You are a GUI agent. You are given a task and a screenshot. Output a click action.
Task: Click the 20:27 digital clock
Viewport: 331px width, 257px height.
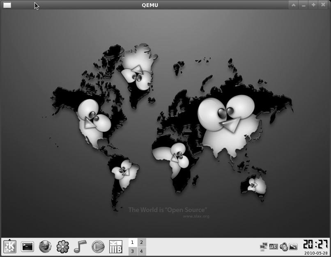tap(315, 244)
